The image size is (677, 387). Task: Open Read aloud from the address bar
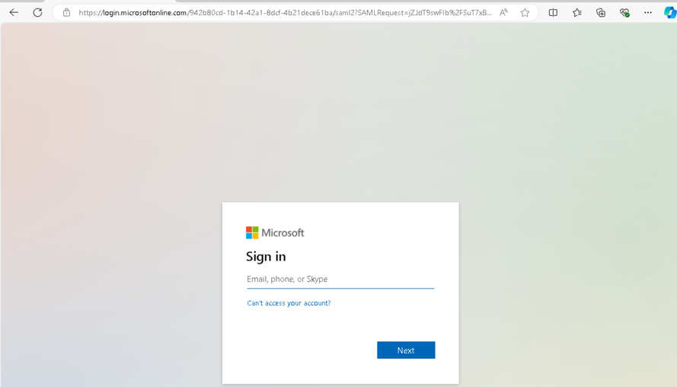pos(503,12)
